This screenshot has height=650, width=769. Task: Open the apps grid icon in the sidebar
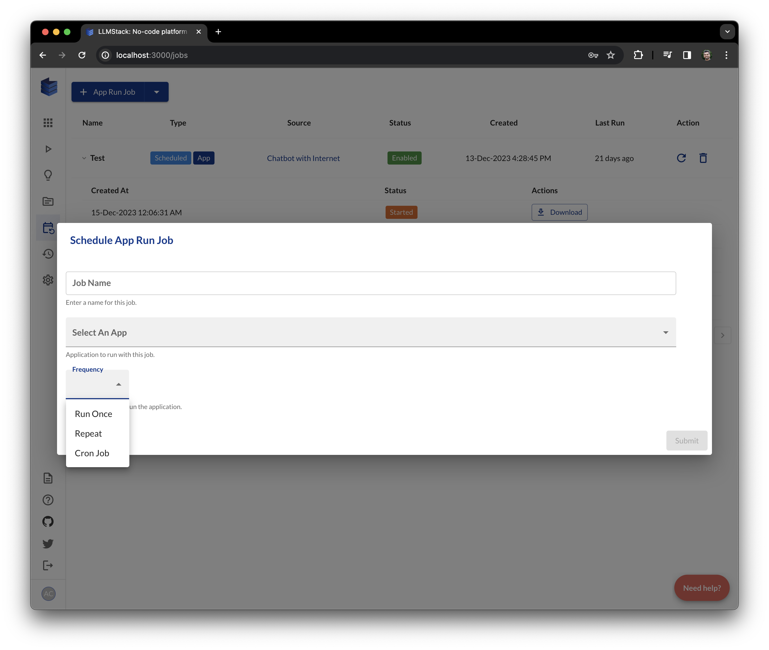point(48,123)
